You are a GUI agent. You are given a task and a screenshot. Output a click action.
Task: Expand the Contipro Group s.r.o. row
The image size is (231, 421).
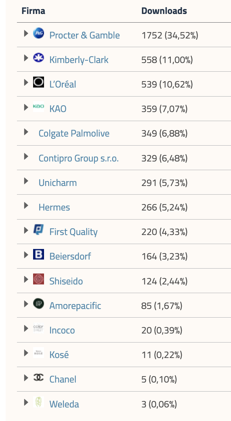click(x=26, y=156)
